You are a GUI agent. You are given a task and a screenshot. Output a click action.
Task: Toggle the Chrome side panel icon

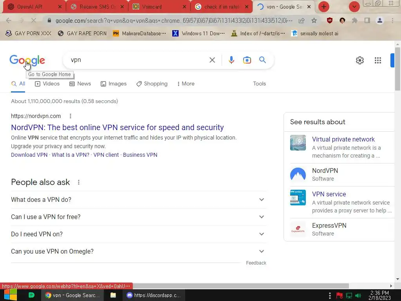click(367, 20)
